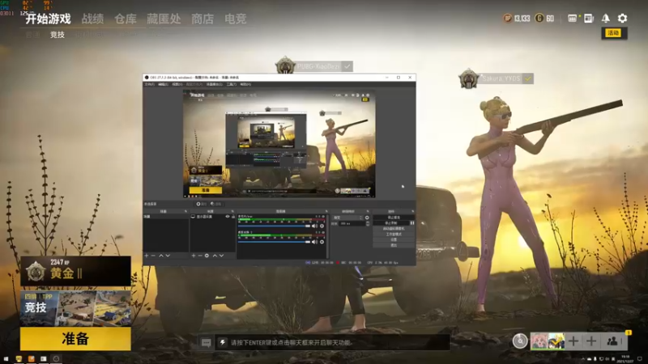Pause the OBS recording
The height and width of the screenshot is (364, 648).
pyautogui.click(x=412, y=223)
